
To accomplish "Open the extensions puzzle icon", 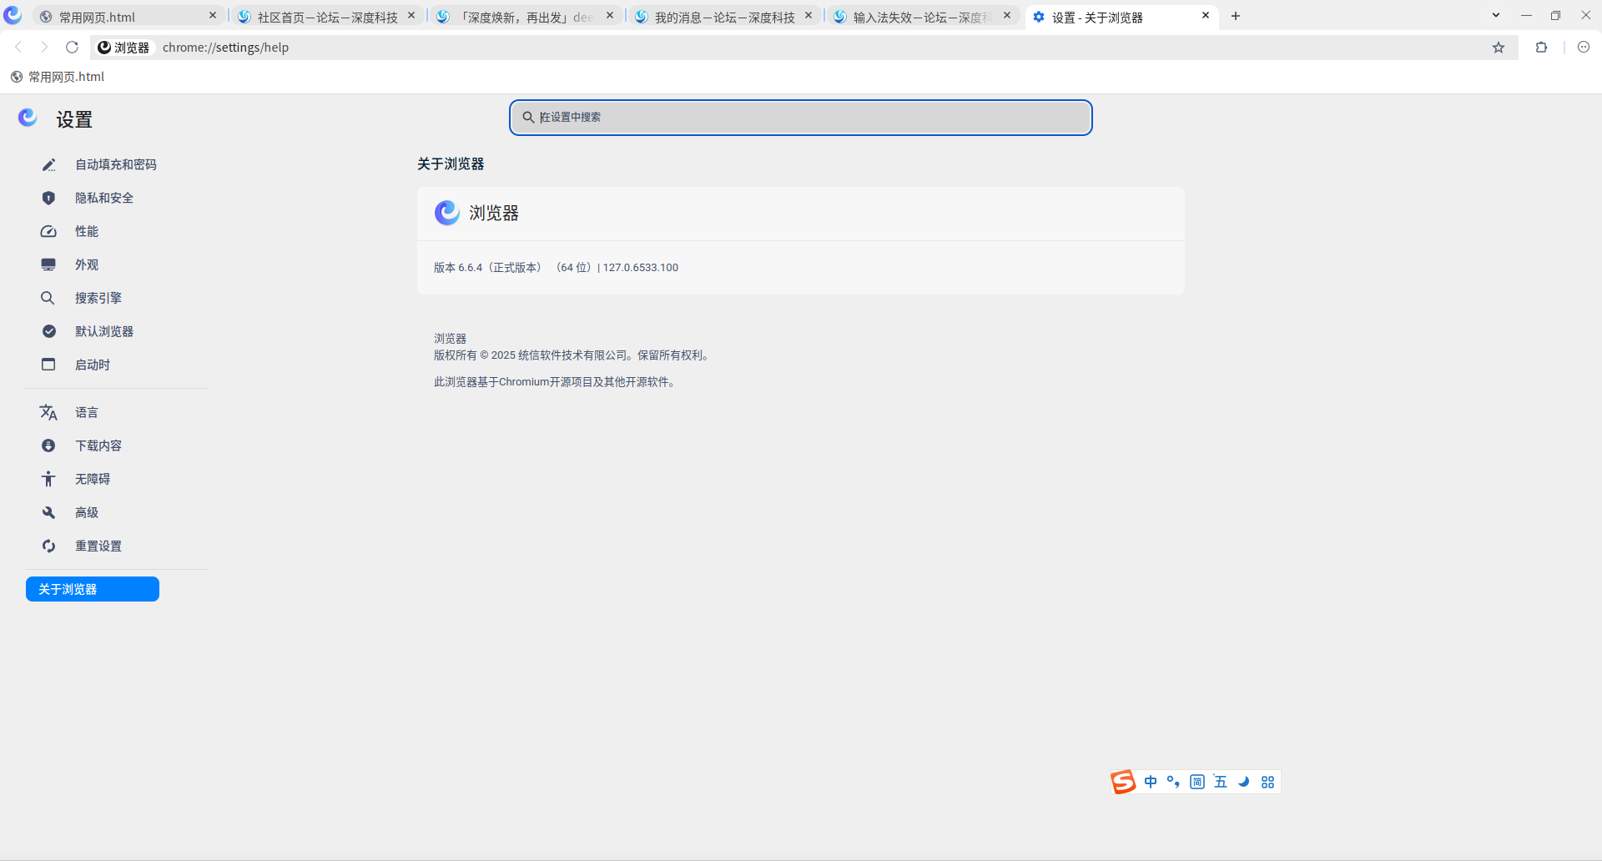I will [1541, 48].
